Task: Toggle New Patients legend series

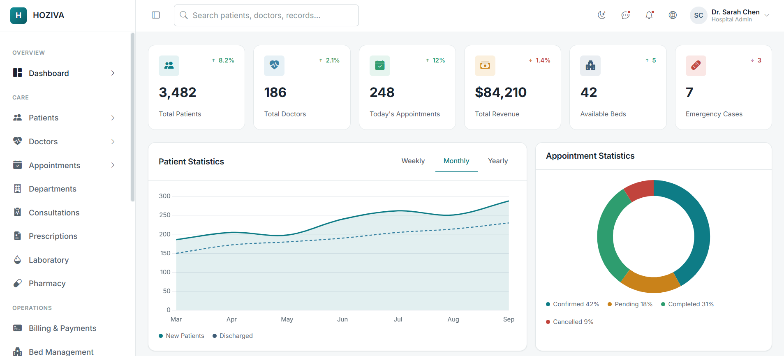Action: click(181, 336)
